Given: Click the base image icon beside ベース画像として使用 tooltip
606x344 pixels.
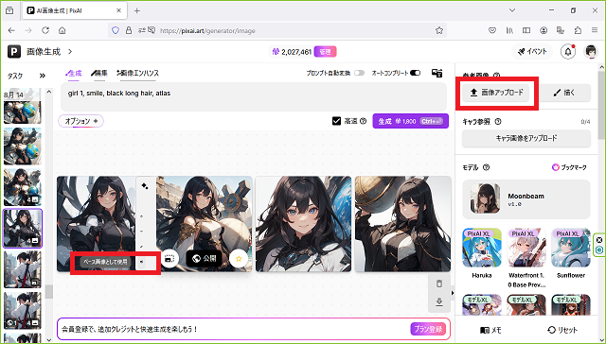Looking at the screenshot, I should tap(141, 262).
